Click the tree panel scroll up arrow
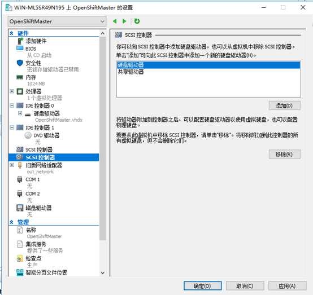313x295 pixels. [103, 33]
